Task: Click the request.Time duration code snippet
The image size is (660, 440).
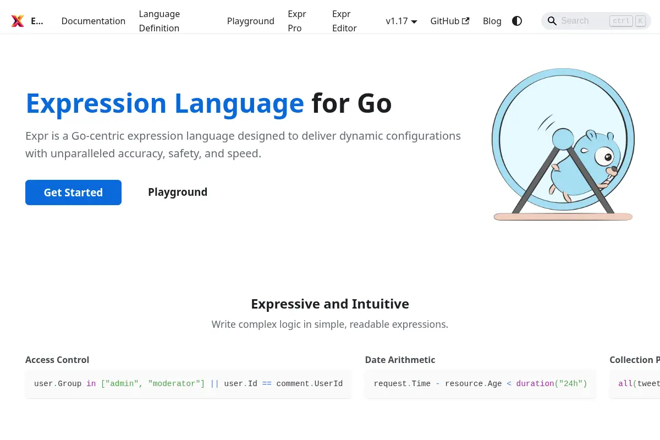Action: point(480,384)
